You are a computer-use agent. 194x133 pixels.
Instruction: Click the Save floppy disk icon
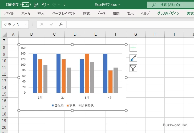tap(36, 5)
